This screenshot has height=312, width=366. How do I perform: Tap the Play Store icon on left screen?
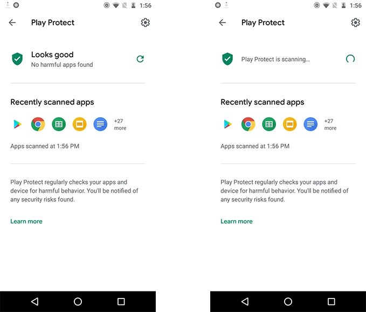(x=17, y=124)
